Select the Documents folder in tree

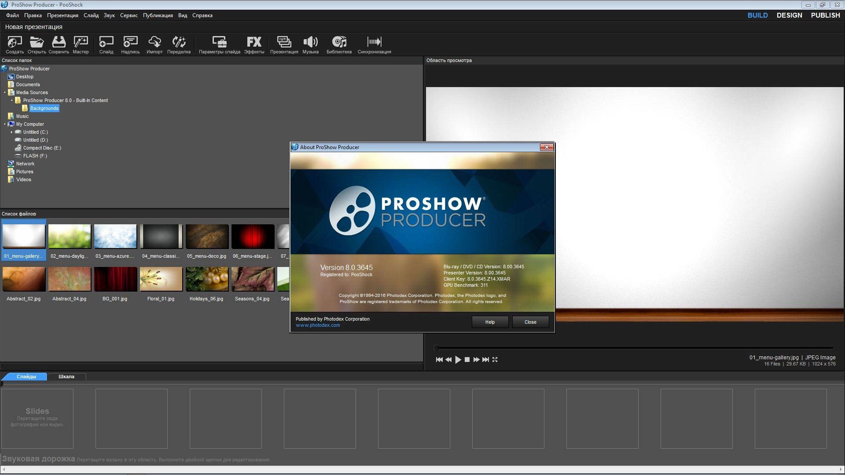click(x=28, y=85)
